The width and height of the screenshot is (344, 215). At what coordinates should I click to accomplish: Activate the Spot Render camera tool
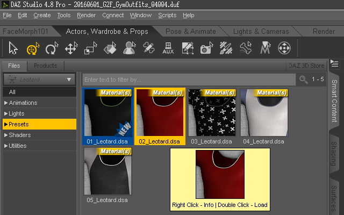click(x=206, y=48)
